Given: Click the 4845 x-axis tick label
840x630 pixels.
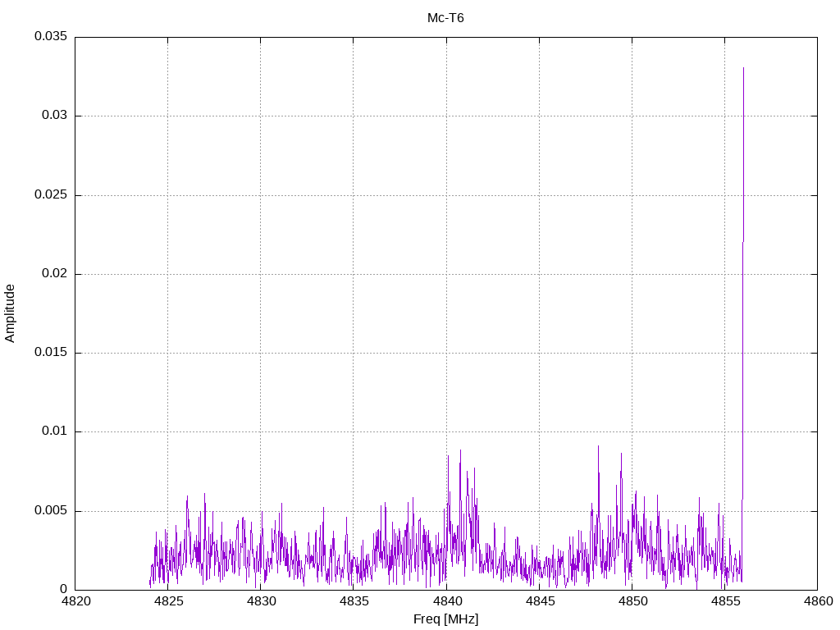Looking at the screenshot, I should (x=540, y=601).
